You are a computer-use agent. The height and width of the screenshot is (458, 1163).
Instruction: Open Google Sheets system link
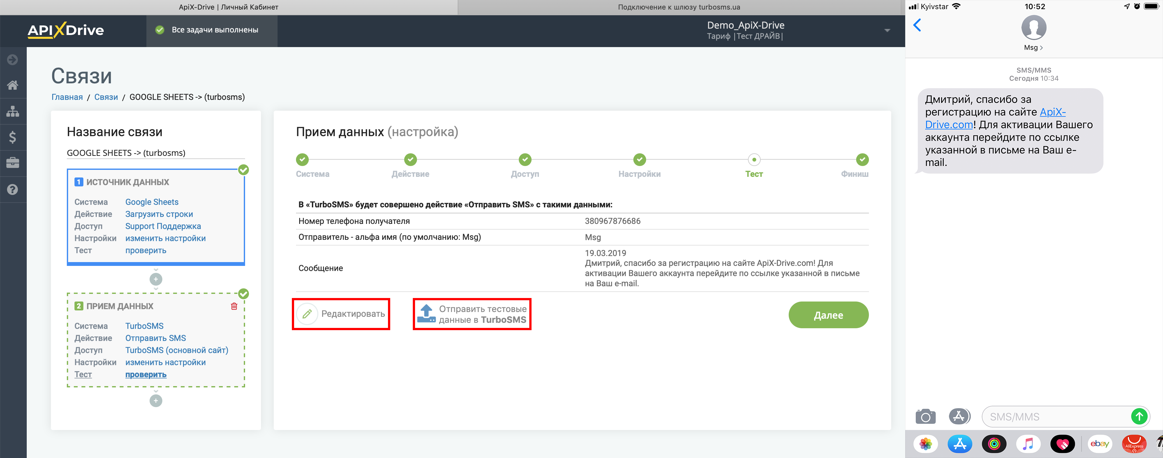coord(152,202)
